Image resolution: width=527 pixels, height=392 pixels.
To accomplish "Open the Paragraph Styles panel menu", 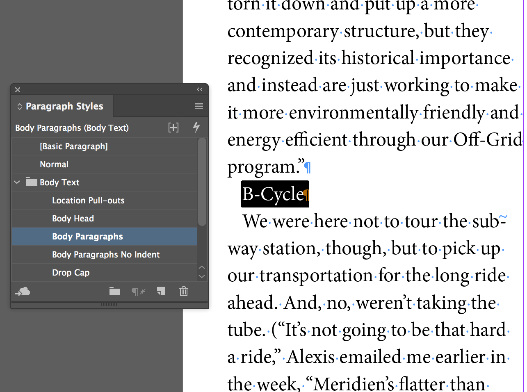I will click(199, 106).
